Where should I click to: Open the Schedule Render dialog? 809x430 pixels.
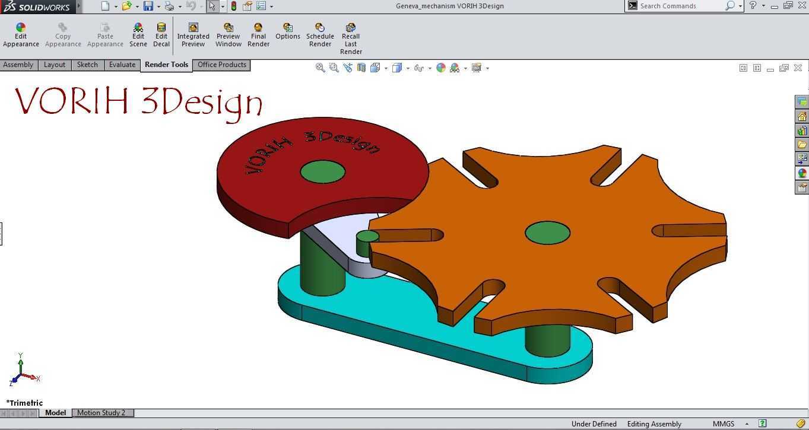(x=320, y=35)
